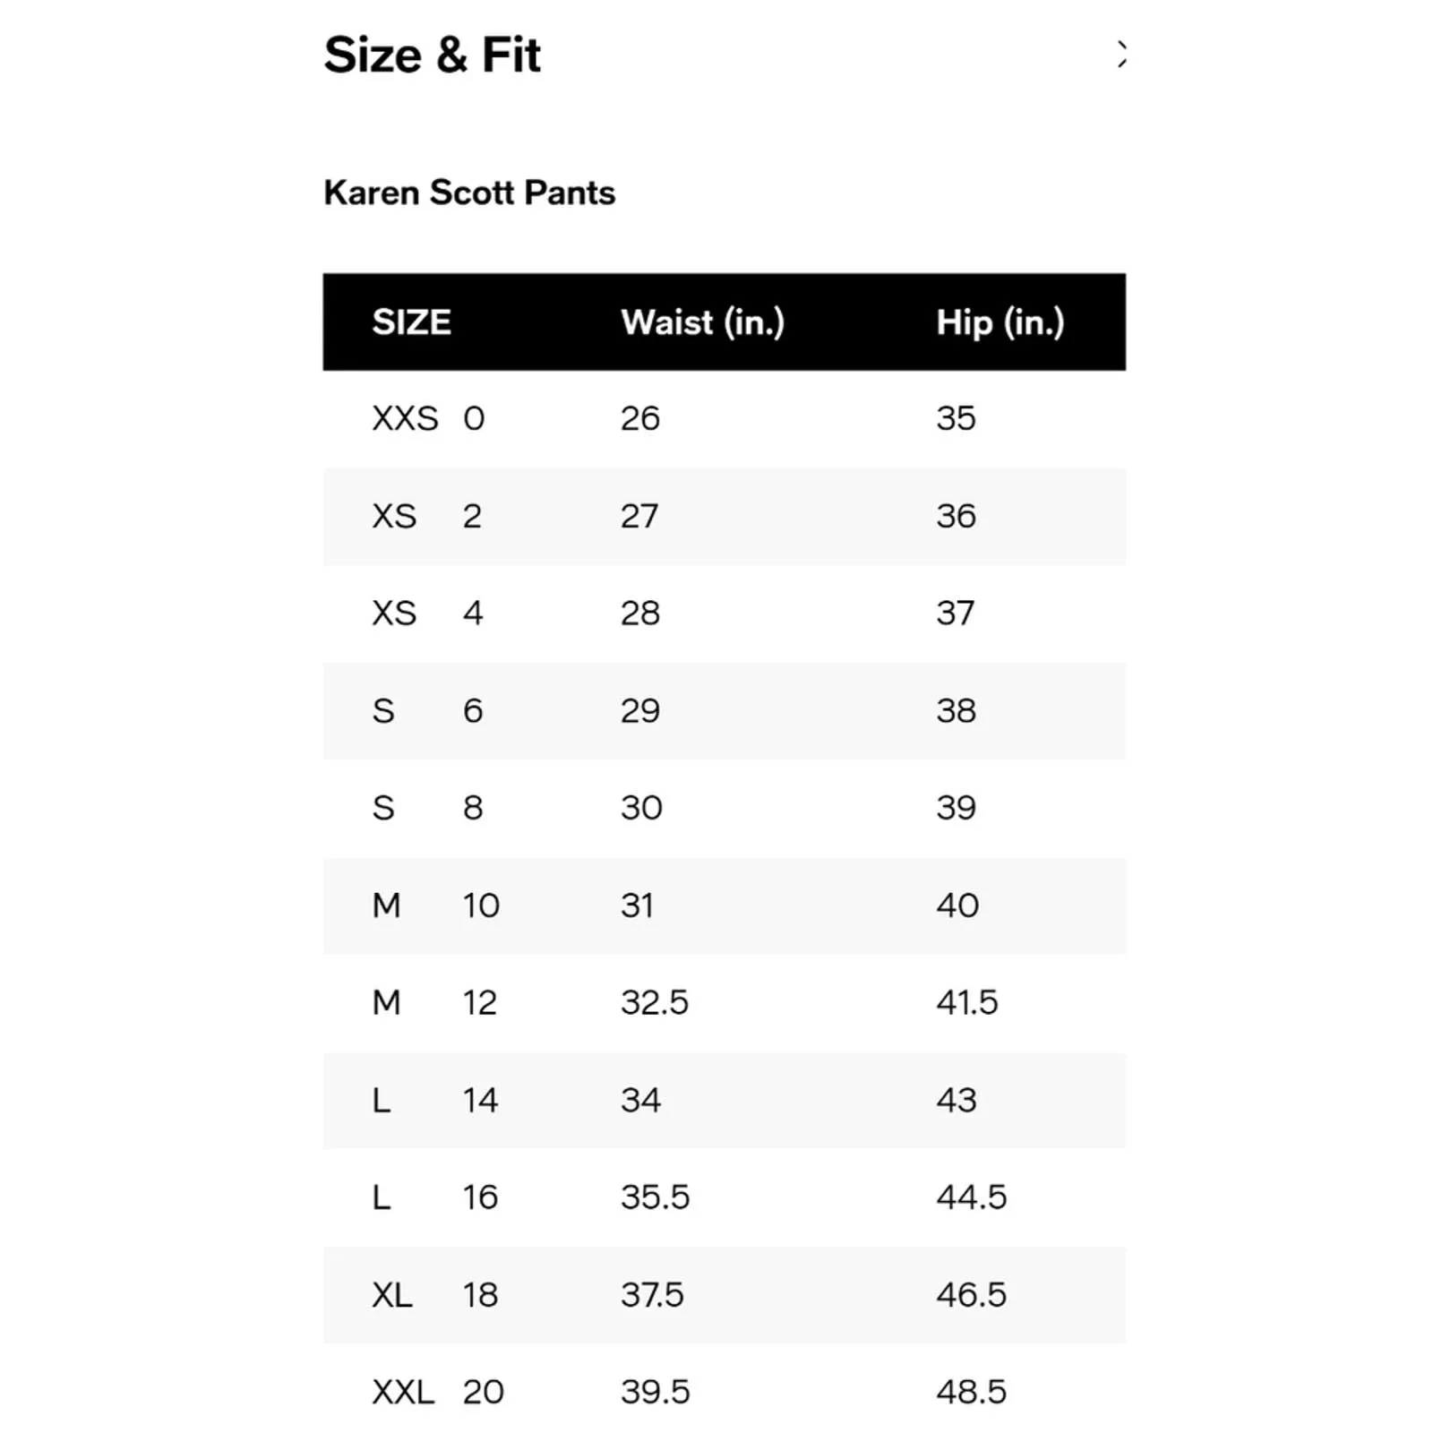Select the S 8 size row

724,808
